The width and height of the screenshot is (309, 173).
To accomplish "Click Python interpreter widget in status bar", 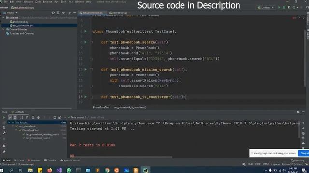I will (293, 164).
